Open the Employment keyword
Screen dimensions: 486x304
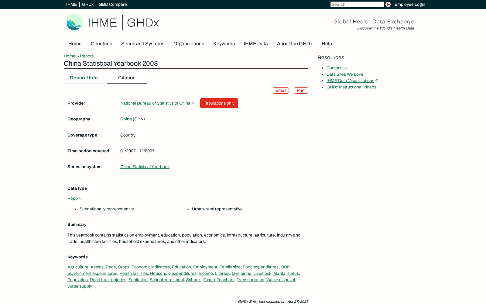tap(205, 267)
